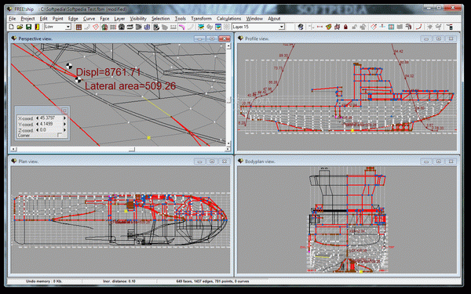
Task: Open the Transform menu
Action: coord(201,19)
